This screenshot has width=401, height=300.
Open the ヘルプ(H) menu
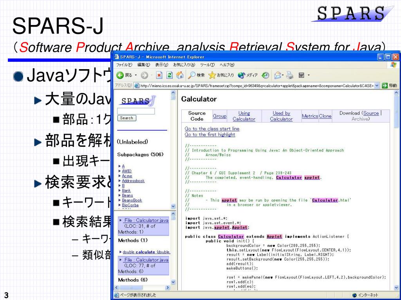(227, 65)
